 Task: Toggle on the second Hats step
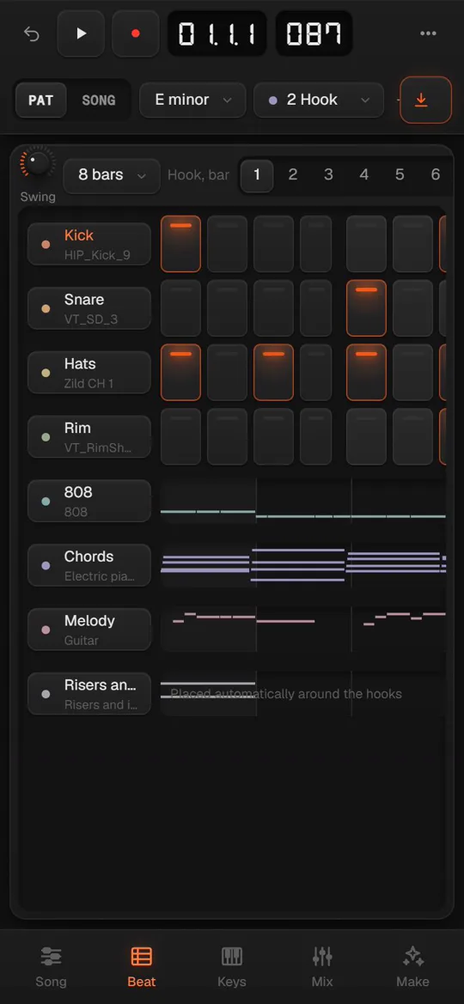(227, 373)
